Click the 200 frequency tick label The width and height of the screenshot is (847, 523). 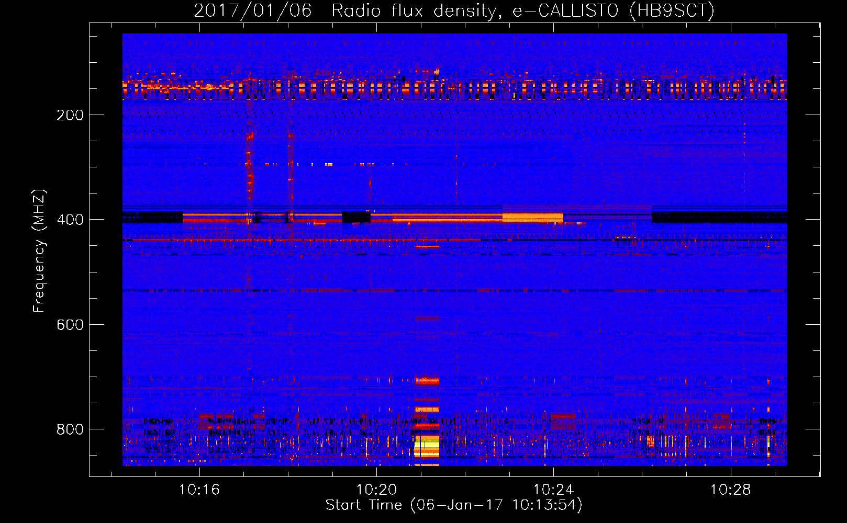click(70, 115)
